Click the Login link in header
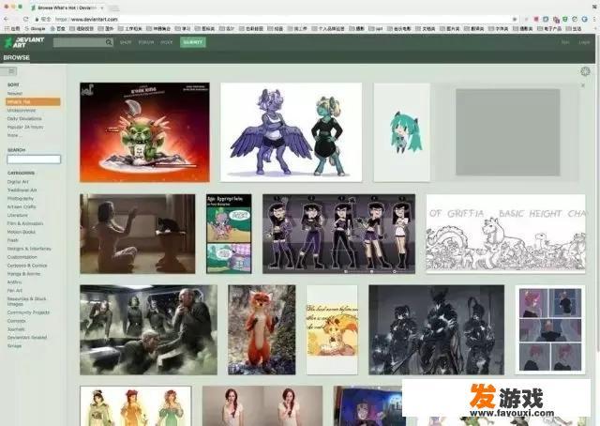600x426 pixels. click(584, 42)
